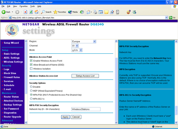Viewport: 178px width, 129px height.
Task: Expand the Back button history arrow
Action: 12,12
